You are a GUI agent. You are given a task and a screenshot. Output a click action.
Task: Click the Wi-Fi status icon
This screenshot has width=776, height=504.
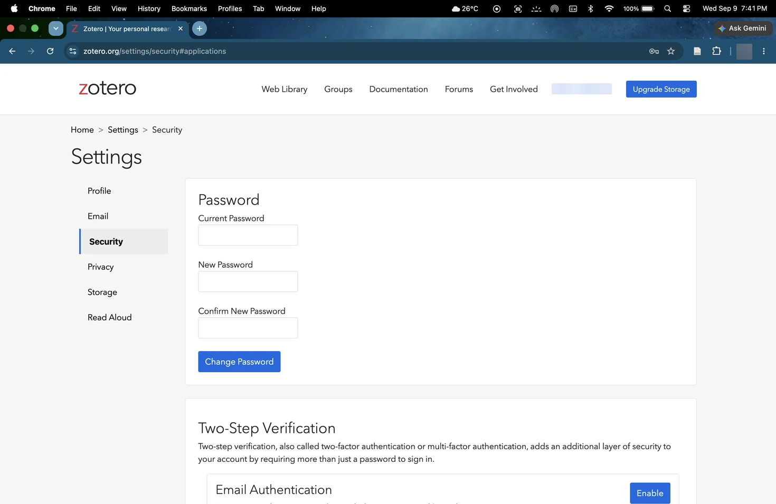pos(609,8)
